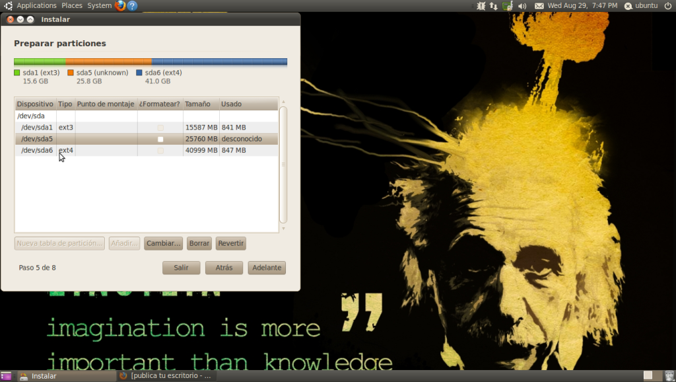
Task: Click the Borrar button
Action: pos(199,243)
